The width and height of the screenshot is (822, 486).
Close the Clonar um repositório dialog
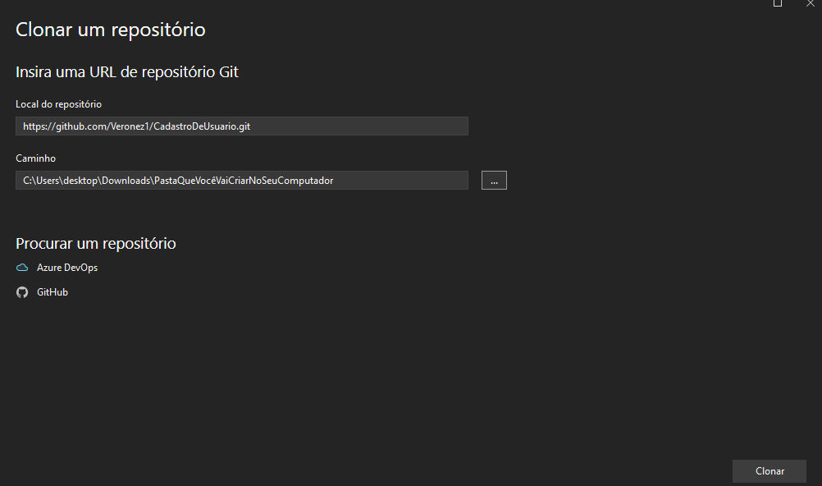(x=811, y=3)
